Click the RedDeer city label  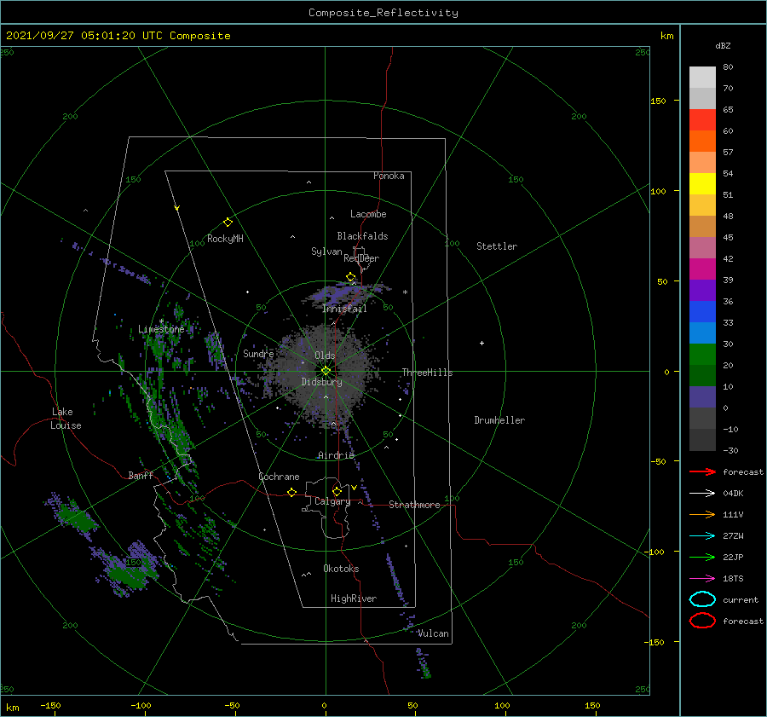click(x=361, y=258)
